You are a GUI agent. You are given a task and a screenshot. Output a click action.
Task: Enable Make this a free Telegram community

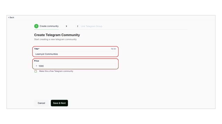tap(36, 71)
